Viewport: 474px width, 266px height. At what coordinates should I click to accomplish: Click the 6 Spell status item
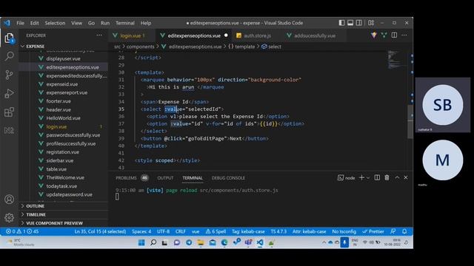pos(216,231)
